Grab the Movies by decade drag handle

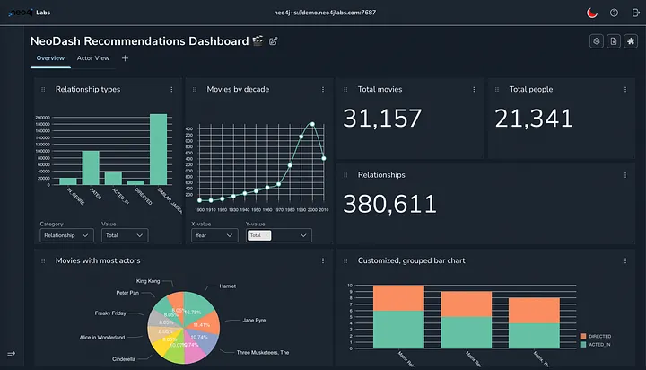point(195,90)
